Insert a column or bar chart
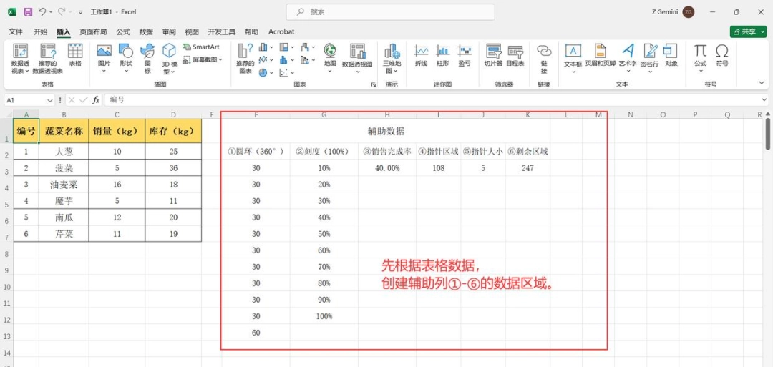773x367 pixels. (x=266, y=47)
